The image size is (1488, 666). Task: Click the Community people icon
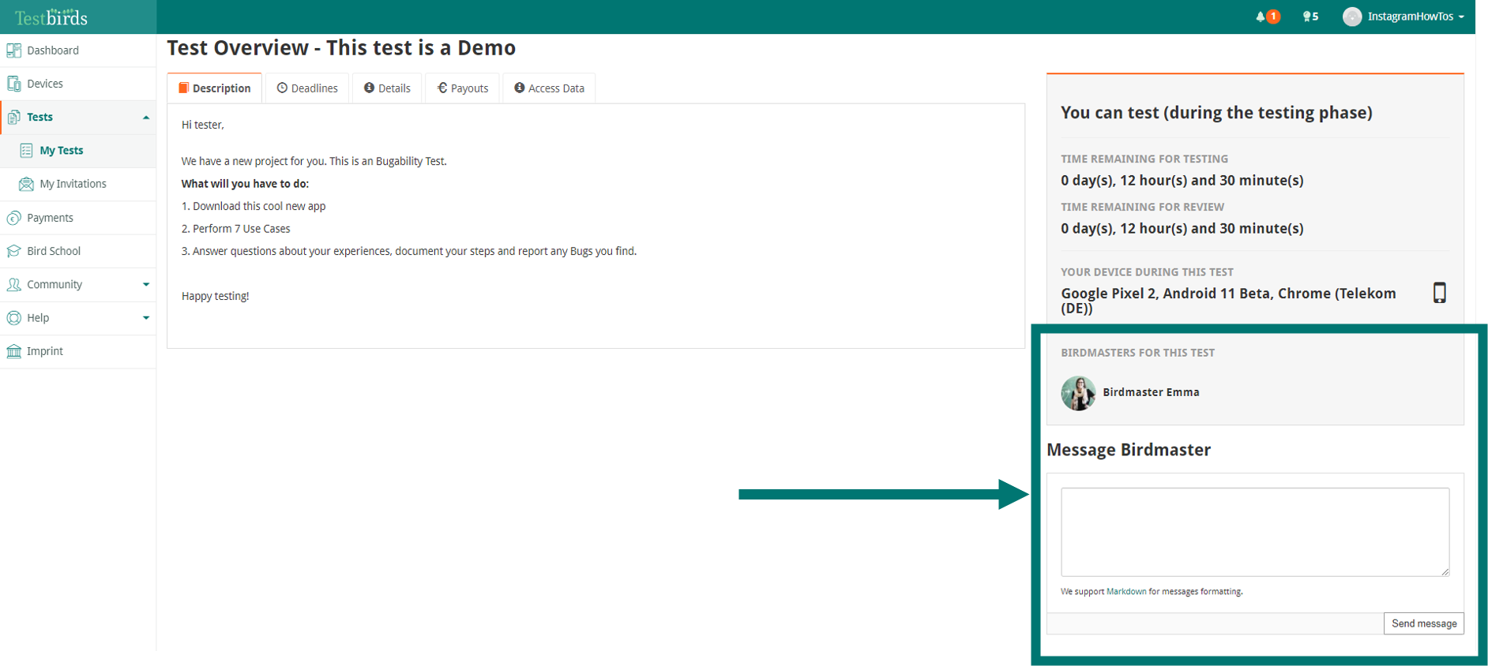13,285
